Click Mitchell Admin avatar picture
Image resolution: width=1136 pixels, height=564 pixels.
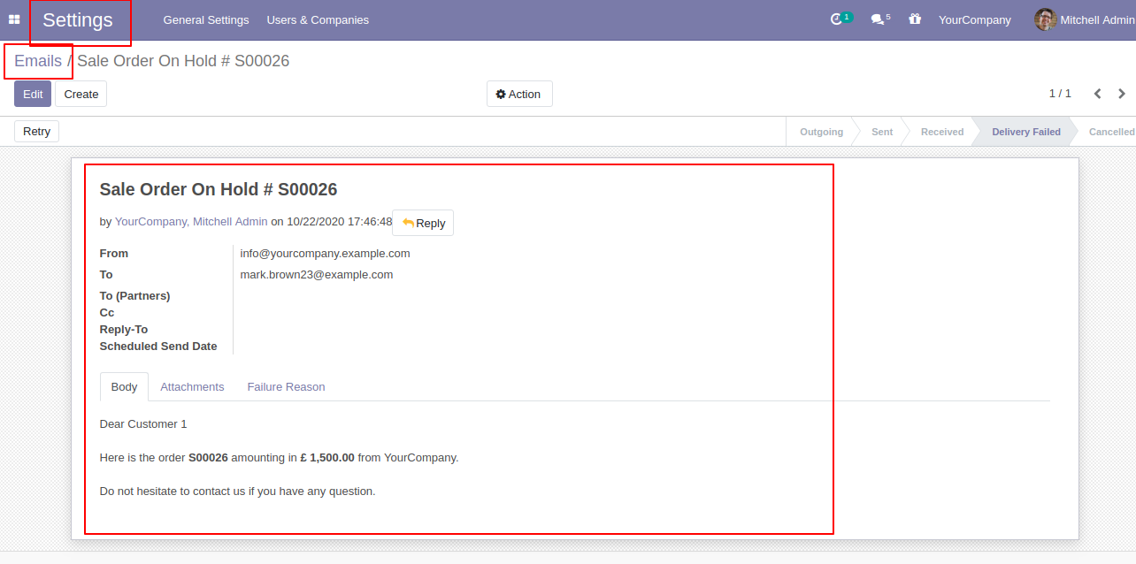tap(1046, 19)
